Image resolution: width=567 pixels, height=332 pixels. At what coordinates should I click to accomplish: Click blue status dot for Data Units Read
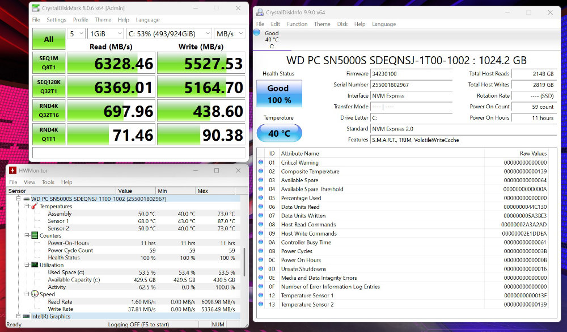tap(261, 207)
